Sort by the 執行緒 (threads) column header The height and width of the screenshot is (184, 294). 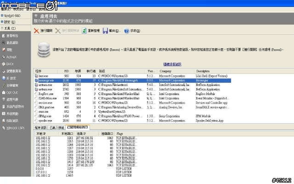click(90, 71)
